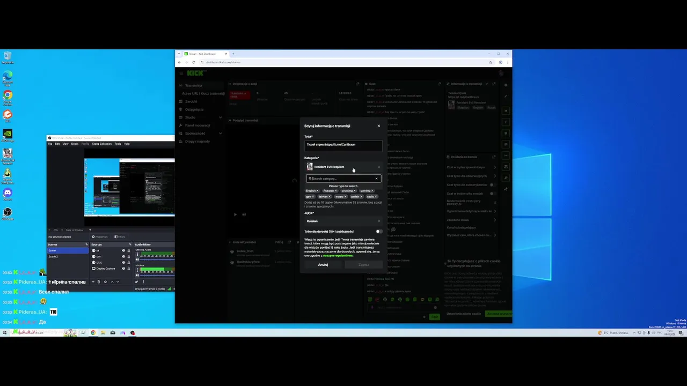This screenshot has width=687, height=386.
Task: Open Panel moderacji in Kick sidebar
Action: point(198,125)
